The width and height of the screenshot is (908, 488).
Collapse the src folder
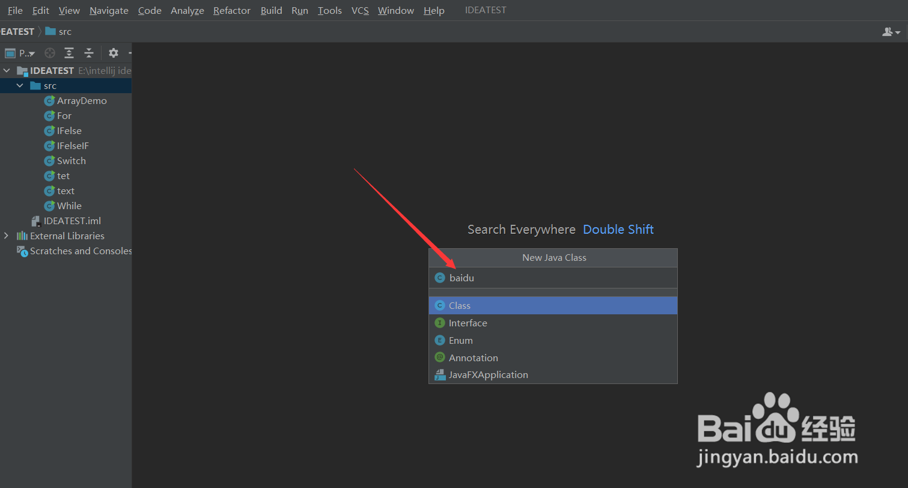20,86
